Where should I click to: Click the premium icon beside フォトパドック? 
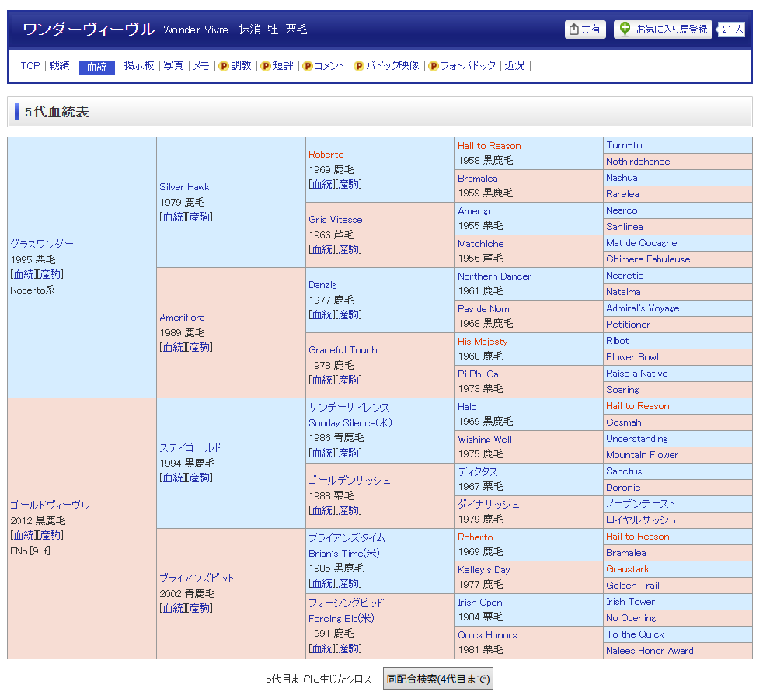pos(433,66)
